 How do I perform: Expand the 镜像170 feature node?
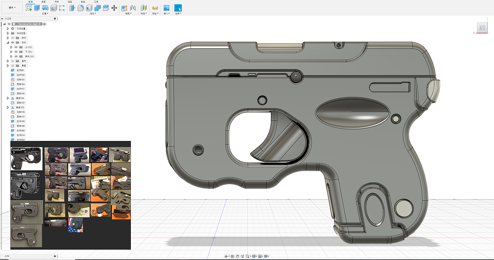pyautogui.click(x=8, y=107)
